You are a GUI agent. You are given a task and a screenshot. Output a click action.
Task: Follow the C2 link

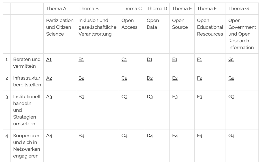(x=124, y=78)
